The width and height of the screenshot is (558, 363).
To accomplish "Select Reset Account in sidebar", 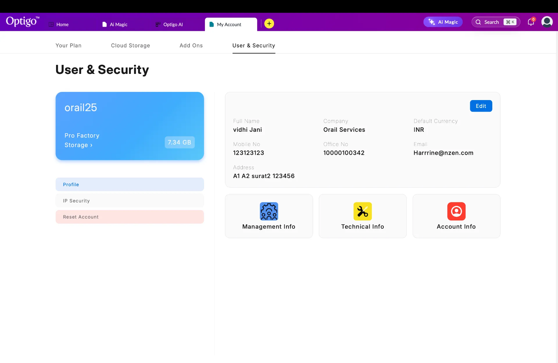I will pyautogui.click(x=130, y=217).
